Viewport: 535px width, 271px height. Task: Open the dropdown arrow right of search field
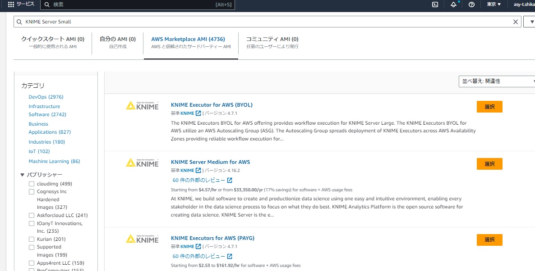[x=531, y=22]
